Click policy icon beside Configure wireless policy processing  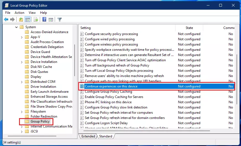(x=82, y=44)
